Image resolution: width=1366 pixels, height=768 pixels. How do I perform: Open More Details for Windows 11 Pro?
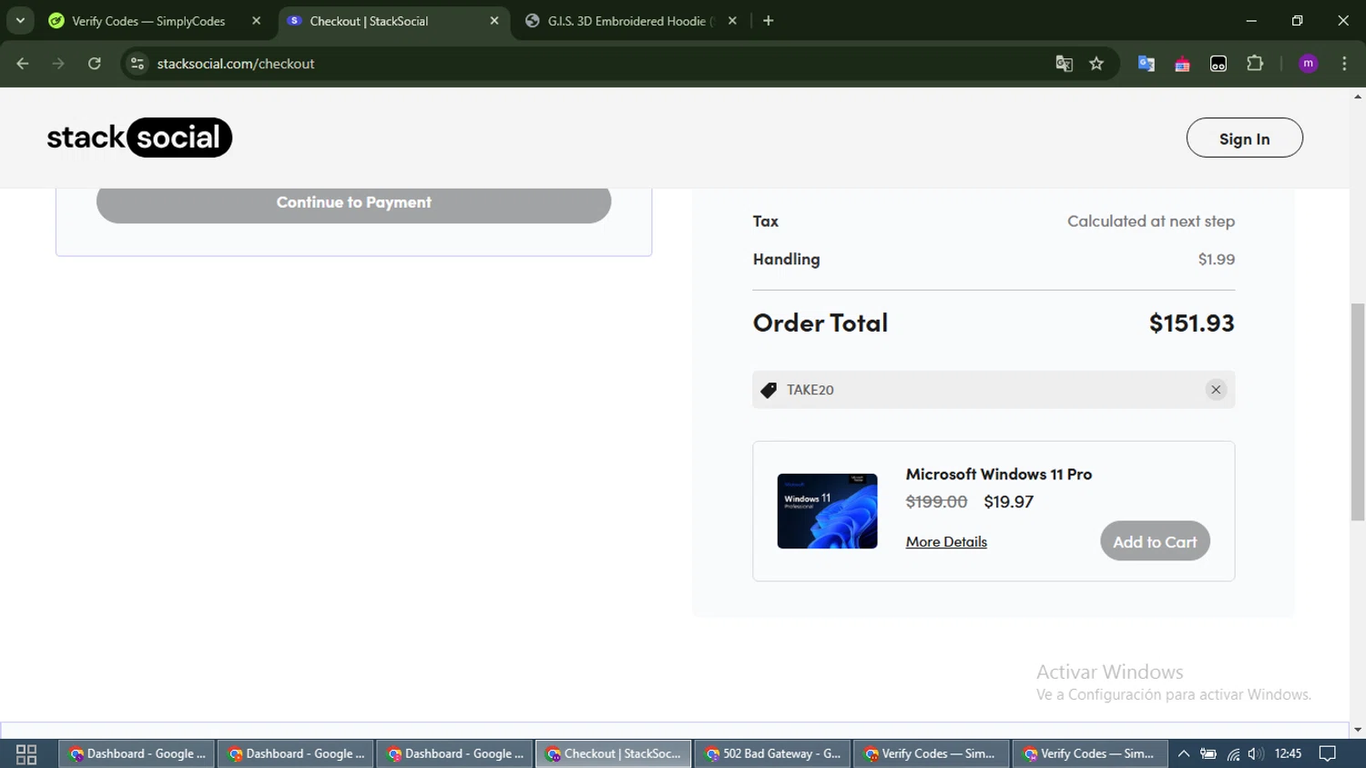pyautogui.click(x=946, y=542)
